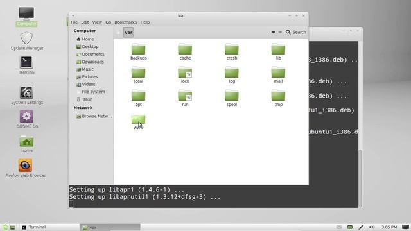Open the View menu
The image size is (411, 231).
pos(97,22)
